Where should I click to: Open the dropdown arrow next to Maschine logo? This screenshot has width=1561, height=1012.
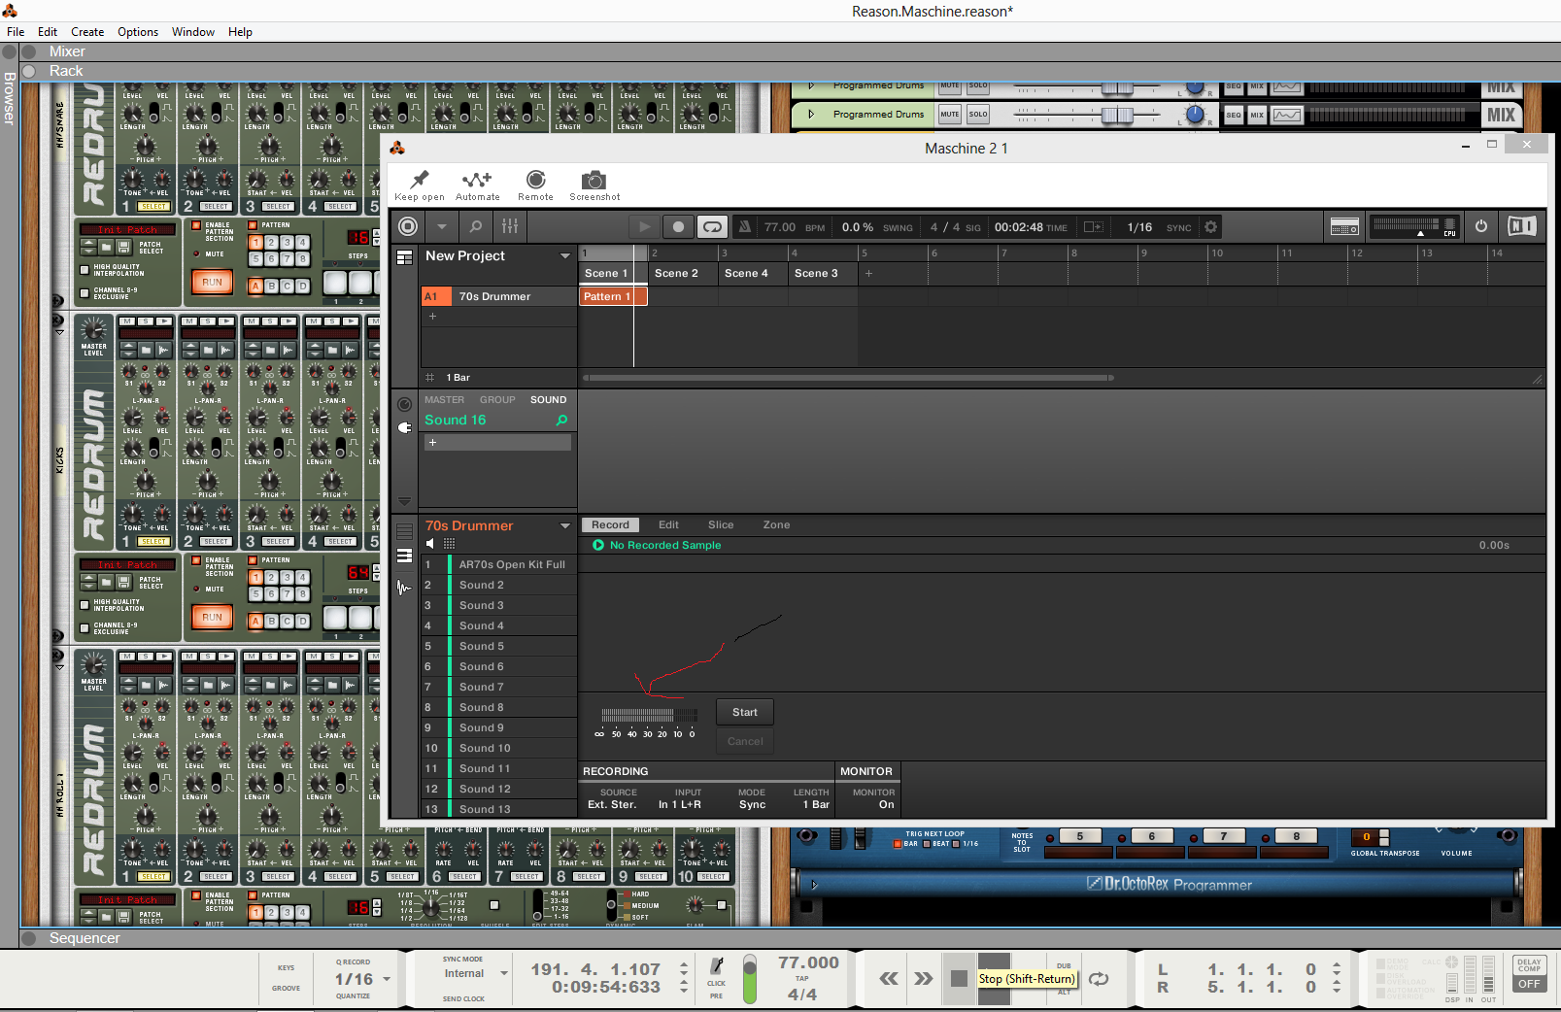442,226
